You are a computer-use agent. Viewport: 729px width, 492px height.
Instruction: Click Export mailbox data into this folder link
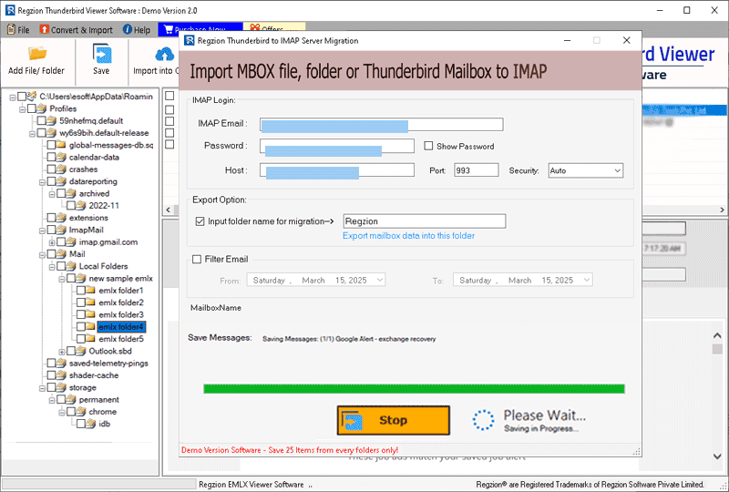coord(408,236)
